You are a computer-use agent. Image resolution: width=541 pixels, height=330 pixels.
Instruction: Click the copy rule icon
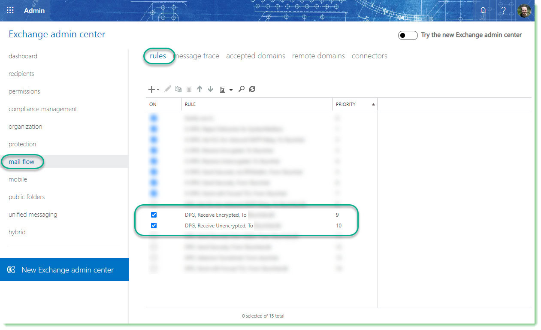(x=178, y=89)
